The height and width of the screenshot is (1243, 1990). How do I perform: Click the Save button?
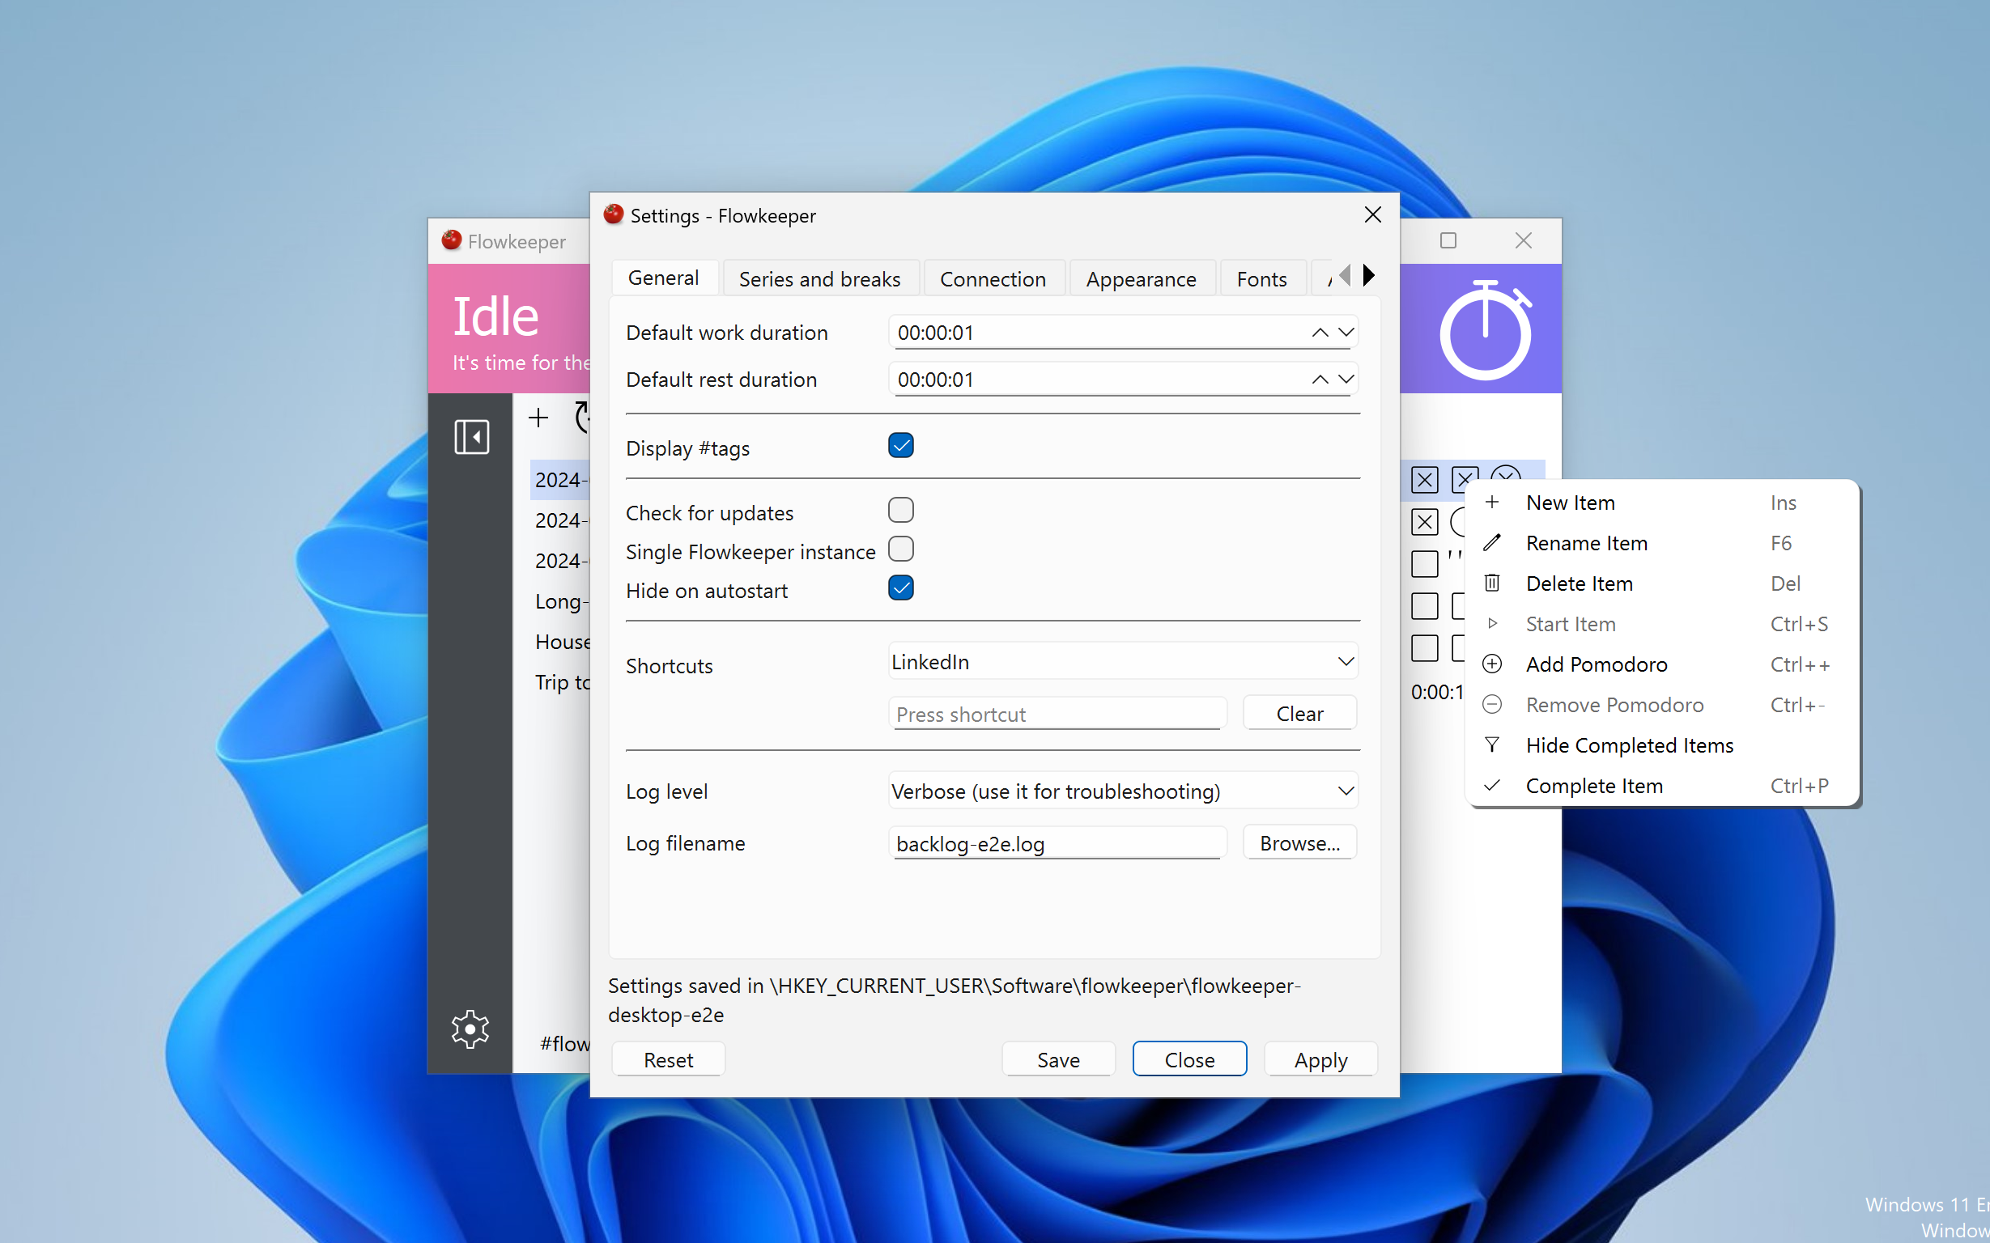[1058, 1060]
